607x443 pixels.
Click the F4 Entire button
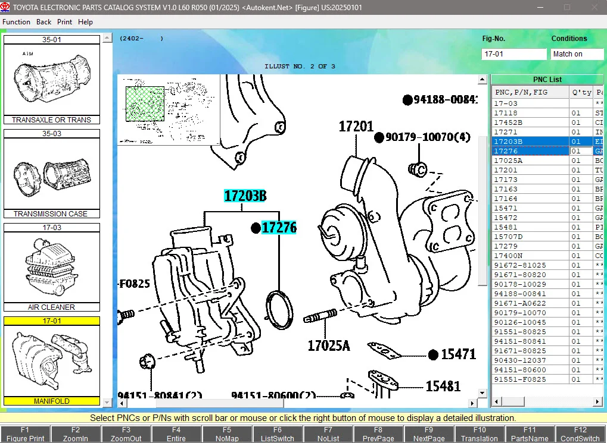click(x=176, y=434)
